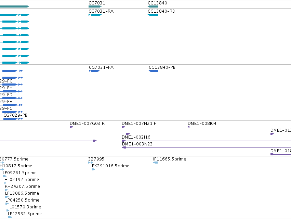Click the IP11665.5prime EST glyph
This screenshot has height=219, width=291.
(155, 163)
